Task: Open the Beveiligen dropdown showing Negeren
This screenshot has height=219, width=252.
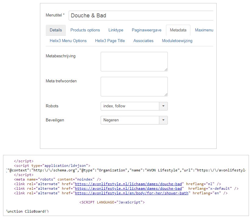Action: (134, 120)
